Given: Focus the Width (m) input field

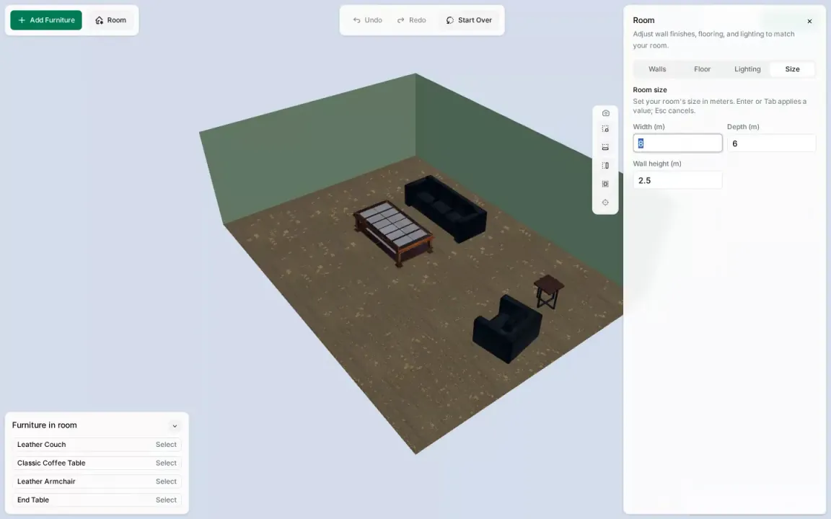Looking at the screenshot, I should [x=677, y=143].
